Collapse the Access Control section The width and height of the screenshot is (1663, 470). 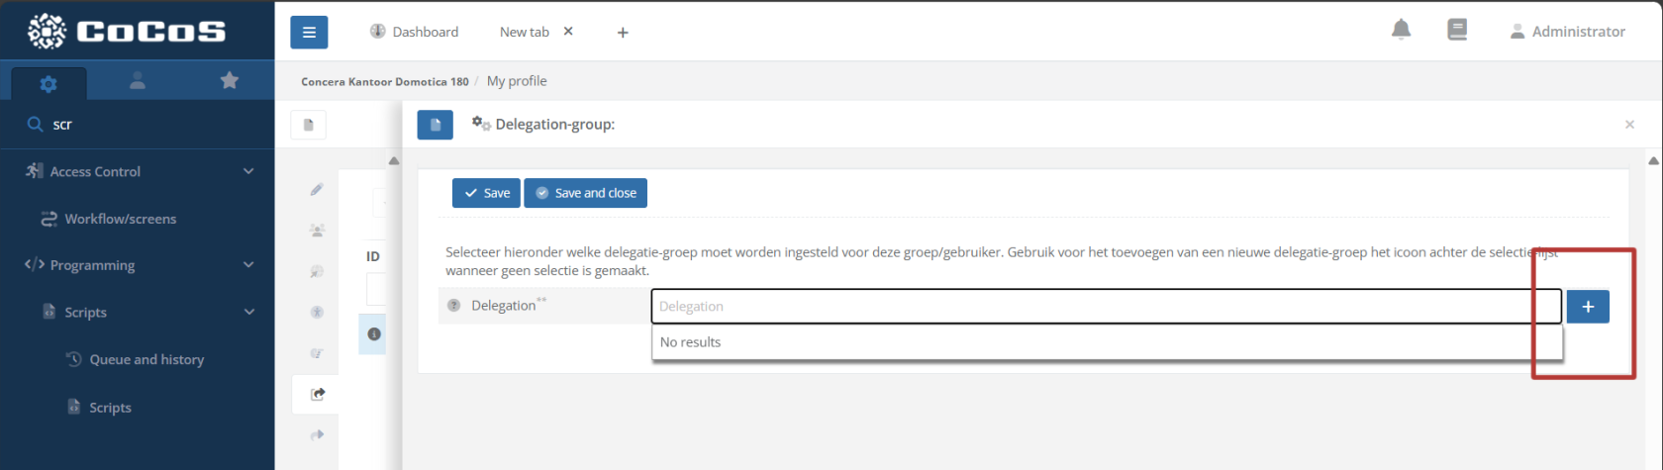pos(248,171)
